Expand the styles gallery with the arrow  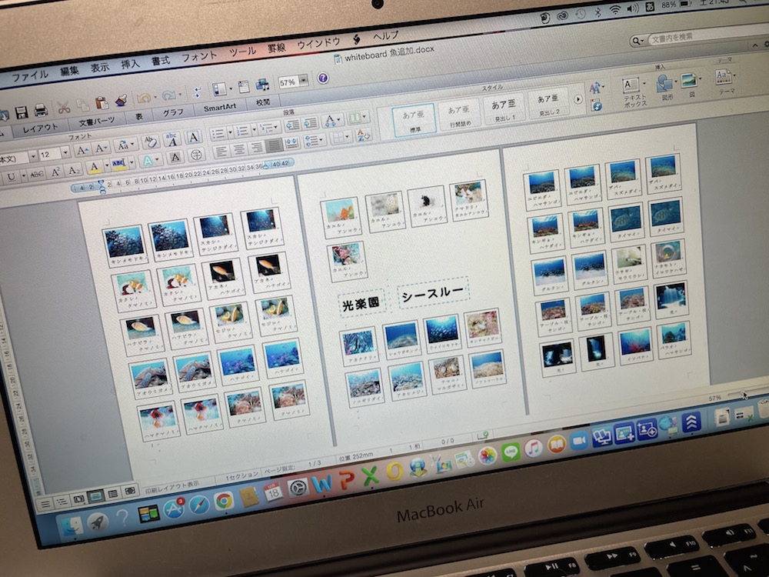(578, 99)
